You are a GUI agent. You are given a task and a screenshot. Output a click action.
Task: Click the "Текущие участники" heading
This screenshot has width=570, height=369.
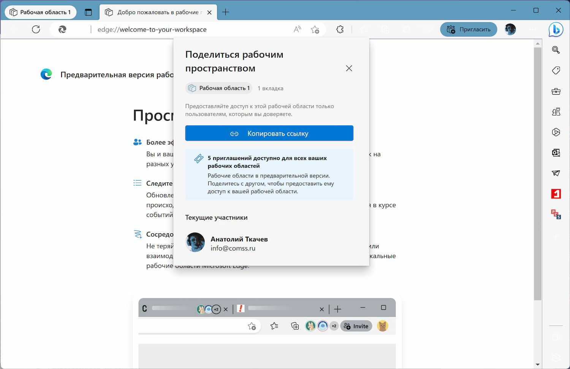pos(216,218)
